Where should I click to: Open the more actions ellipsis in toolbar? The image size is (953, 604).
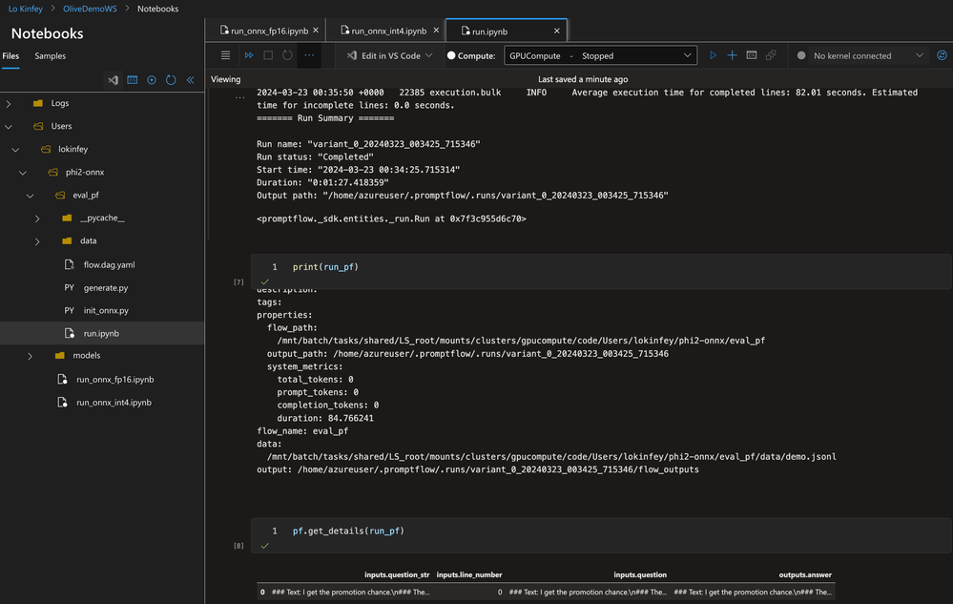pyautogui.click(x=309, y=55)
